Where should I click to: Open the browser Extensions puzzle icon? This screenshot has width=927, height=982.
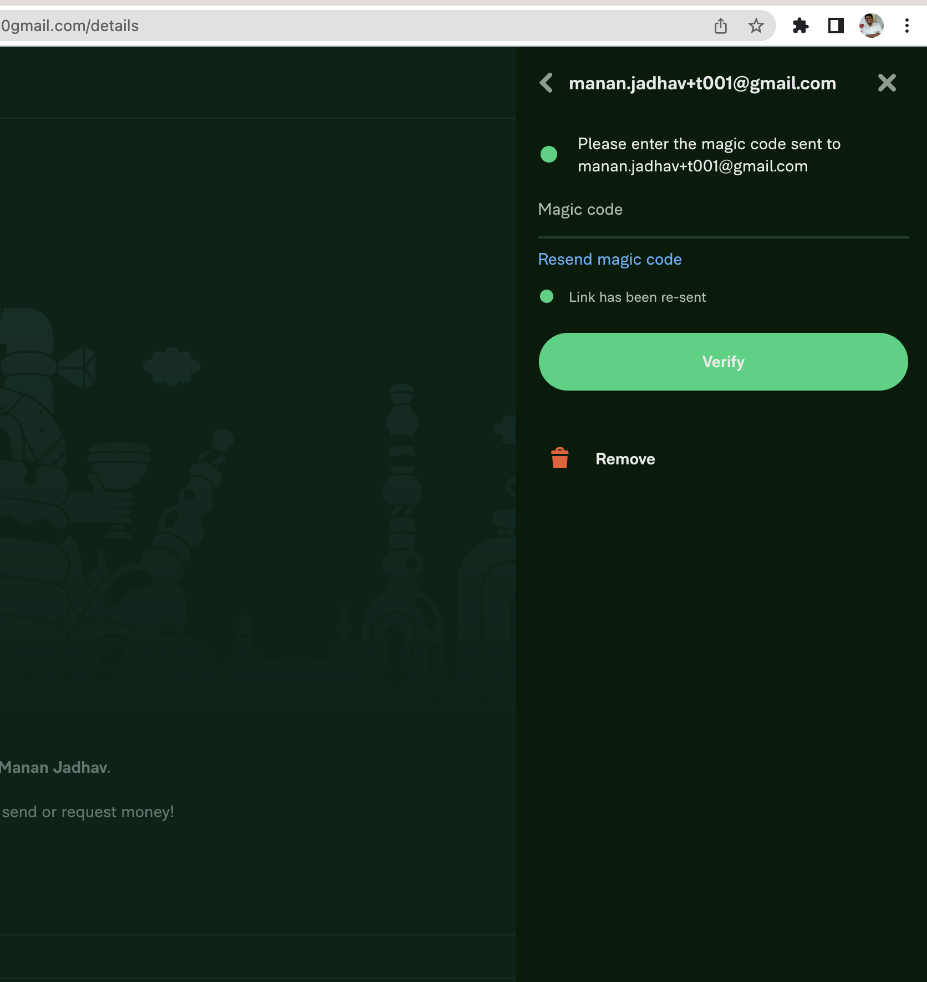click(801, 26)
